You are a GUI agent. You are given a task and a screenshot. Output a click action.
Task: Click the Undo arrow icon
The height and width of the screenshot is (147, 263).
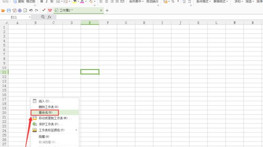point(31,11)
